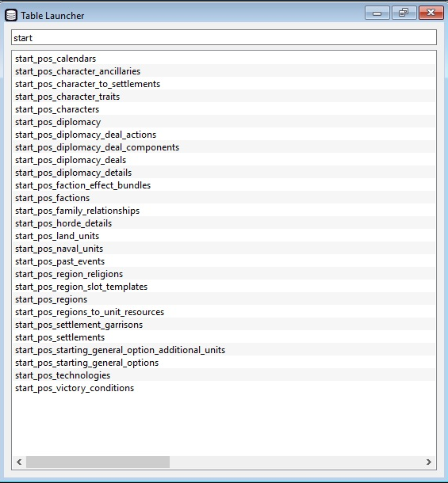Select start_pos_character_to_settlements entry

[x=224, y=83]
